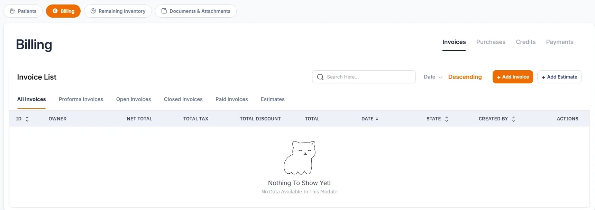Click the Search Here input field
The image size is (595, 210).
(364, 77)
